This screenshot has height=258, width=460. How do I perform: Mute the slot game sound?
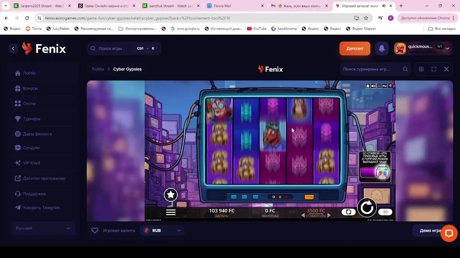[373, 86]
